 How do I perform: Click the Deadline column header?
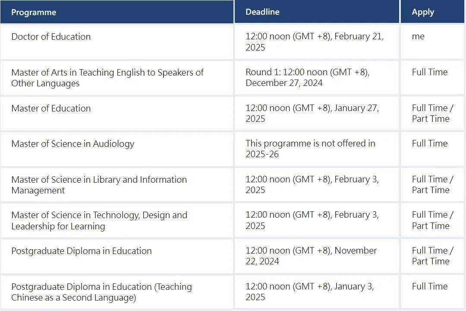click(x=262, y=12)
